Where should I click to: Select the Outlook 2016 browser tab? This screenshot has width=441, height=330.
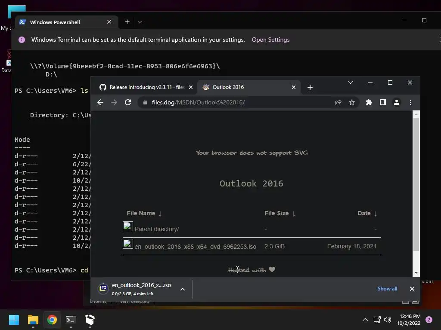(x=249, y=87)
